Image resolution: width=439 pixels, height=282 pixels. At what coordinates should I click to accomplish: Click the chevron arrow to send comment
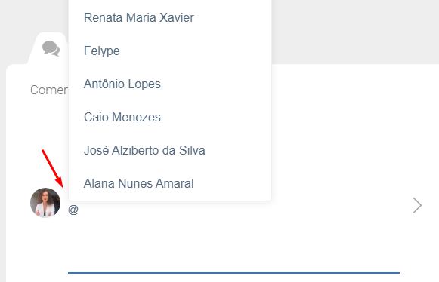pos(417,205)
